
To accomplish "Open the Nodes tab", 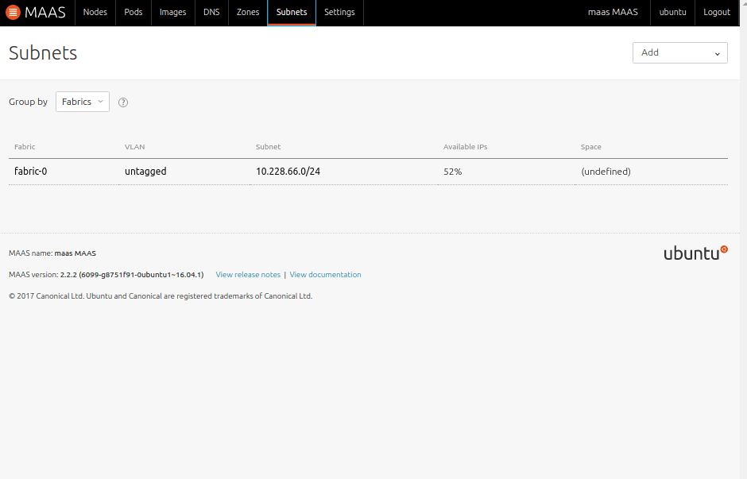I will point(95,13).
